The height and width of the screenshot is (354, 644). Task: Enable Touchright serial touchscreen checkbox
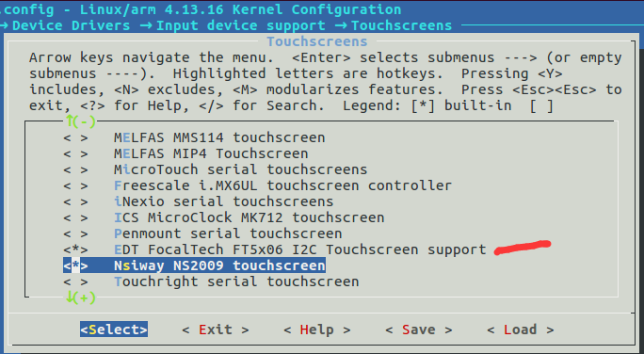(75, 282)
